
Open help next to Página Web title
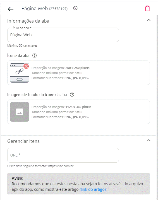[75, 8]
